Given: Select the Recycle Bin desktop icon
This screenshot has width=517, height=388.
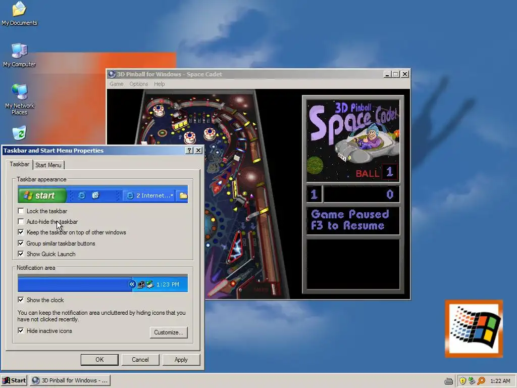Looking at the screenshot, I should pos(20,133).
